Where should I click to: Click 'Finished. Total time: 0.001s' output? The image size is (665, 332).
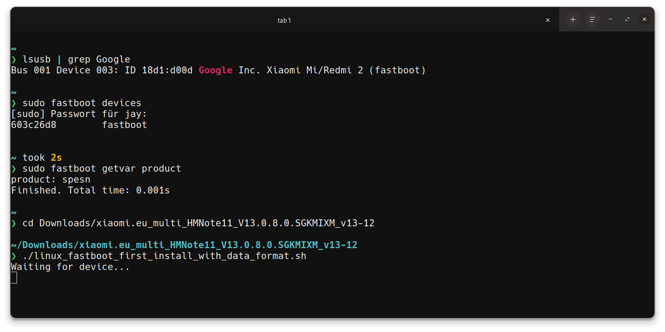(90, 190)
